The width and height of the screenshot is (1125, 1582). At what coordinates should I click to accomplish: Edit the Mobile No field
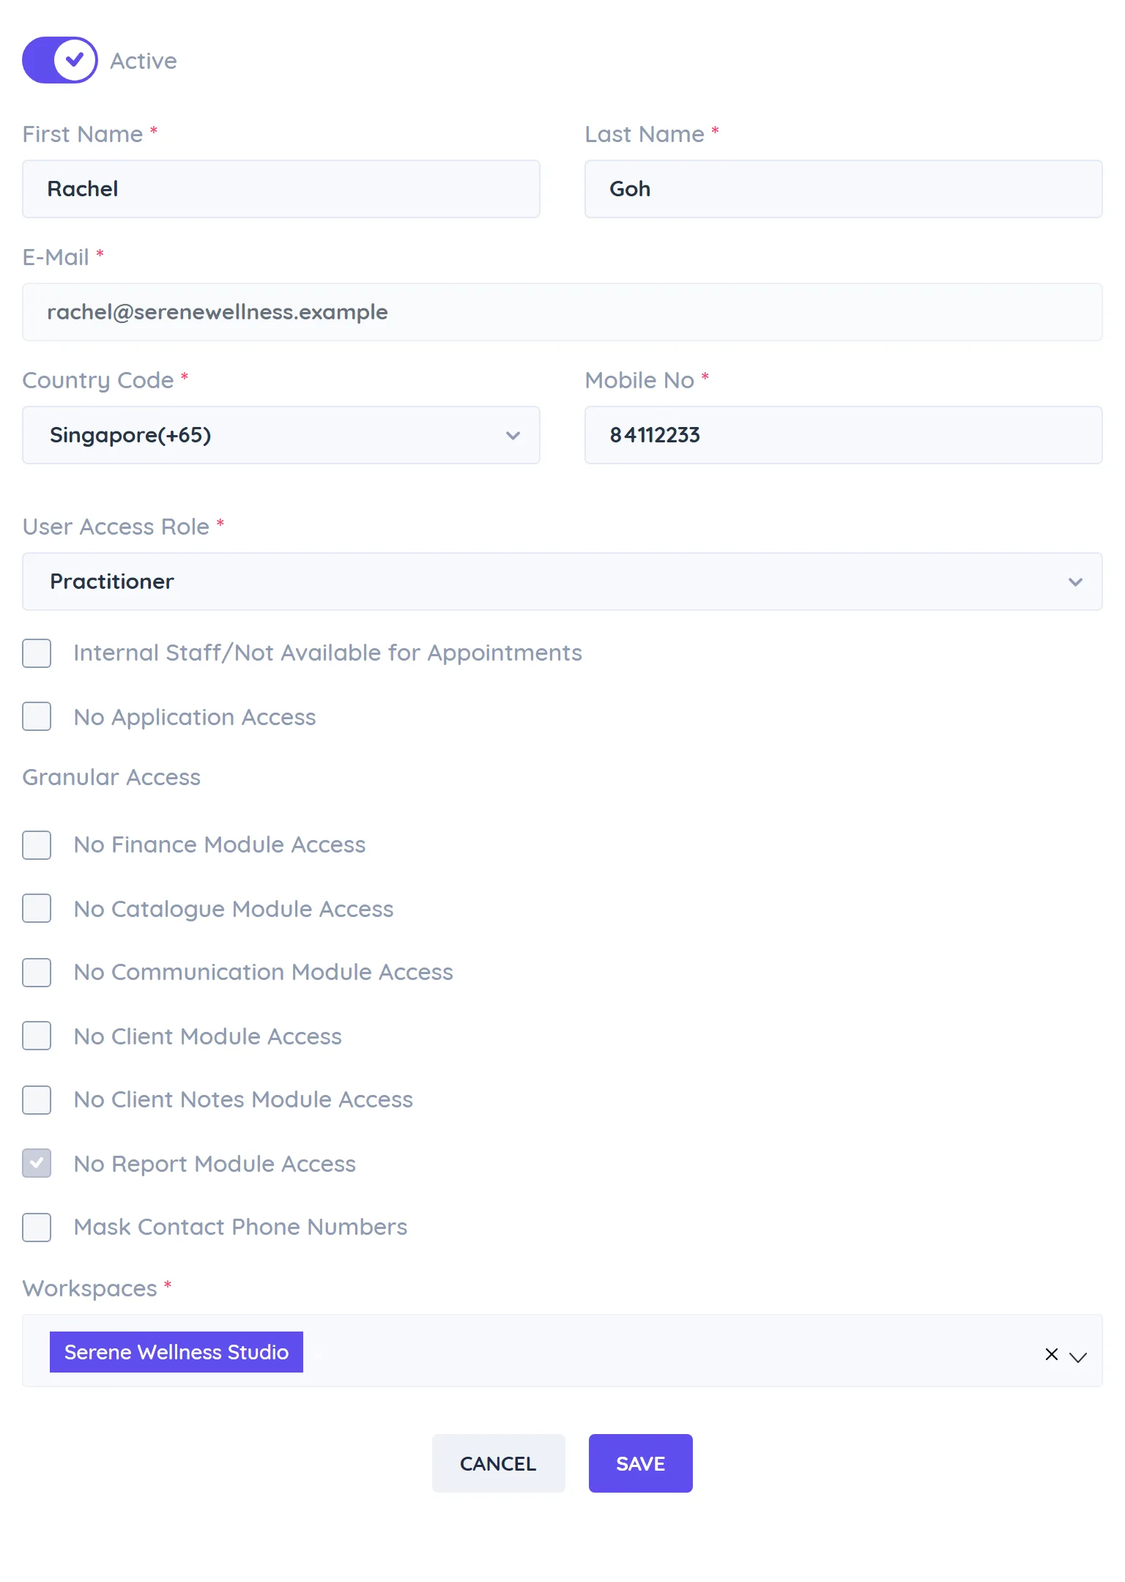(x=844, y=435)
